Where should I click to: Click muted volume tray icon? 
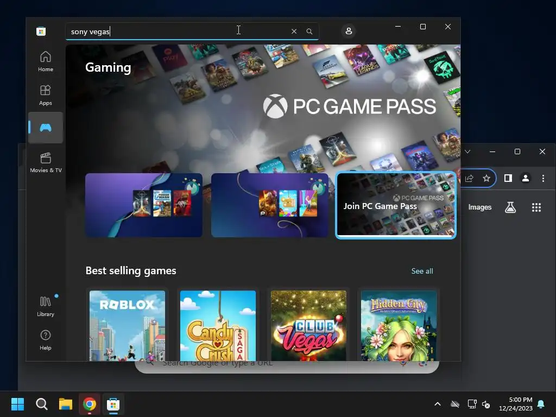coord(486,404)
